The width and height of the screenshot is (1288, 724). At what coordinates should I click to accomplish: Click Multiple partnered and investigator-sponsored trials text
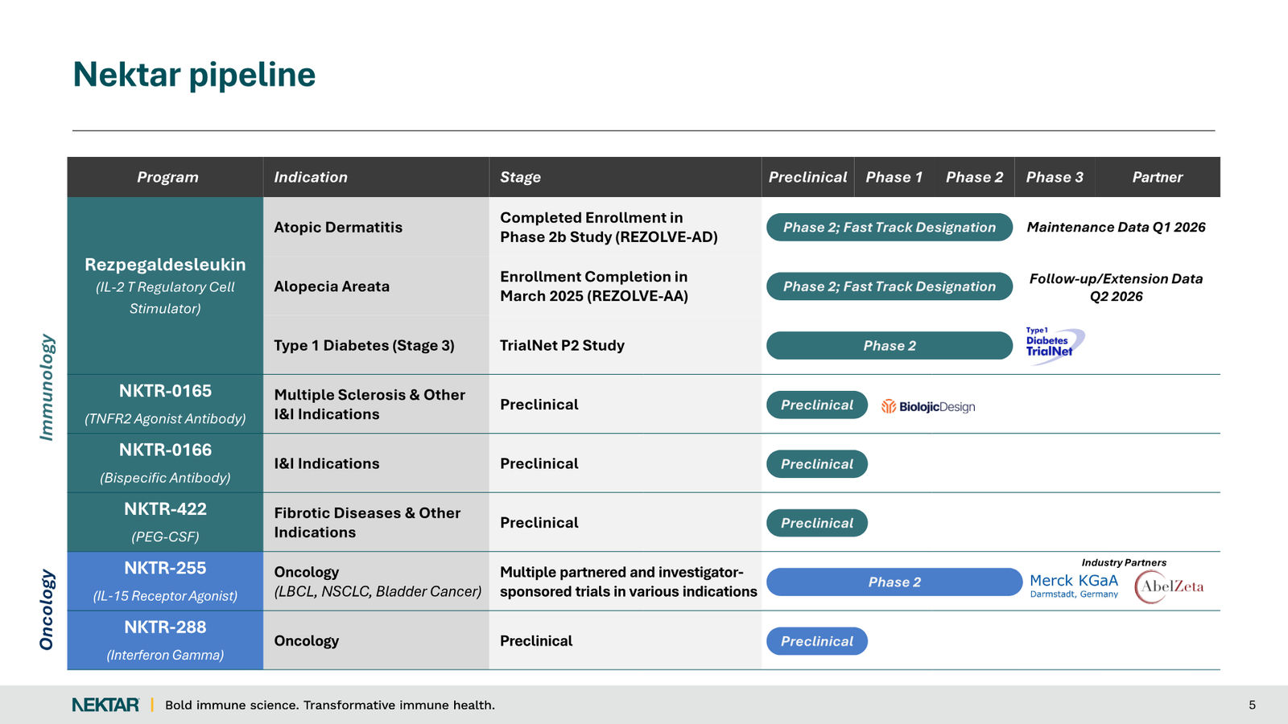click(628, 582)
